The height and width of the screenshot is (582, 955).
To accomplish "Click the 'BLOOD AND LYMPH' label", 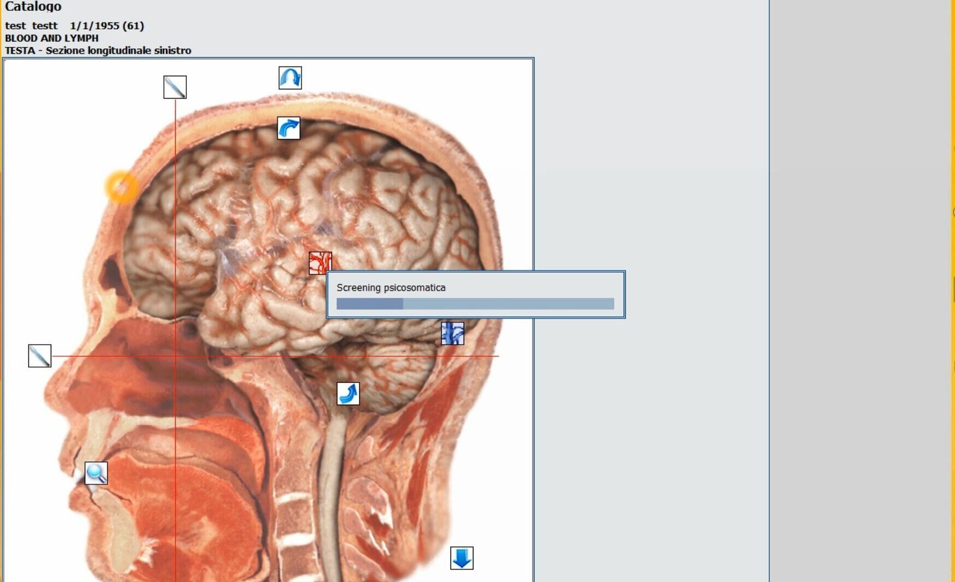I will pyautogui.click(x=52, y=38).
